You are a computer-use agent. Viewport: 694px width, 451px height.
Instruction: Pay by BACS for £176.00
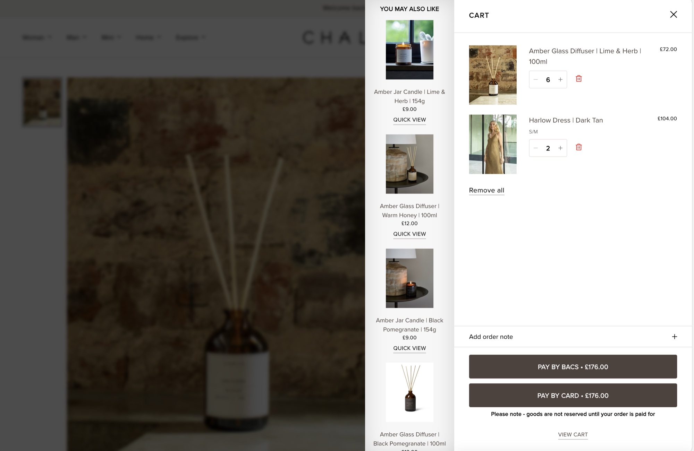click(573, 366)
